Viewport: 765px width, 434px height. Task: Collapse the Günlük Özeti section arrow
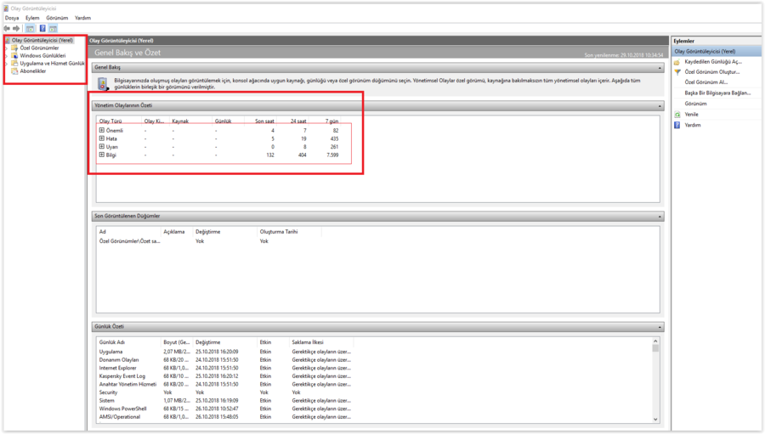[660, 327]
